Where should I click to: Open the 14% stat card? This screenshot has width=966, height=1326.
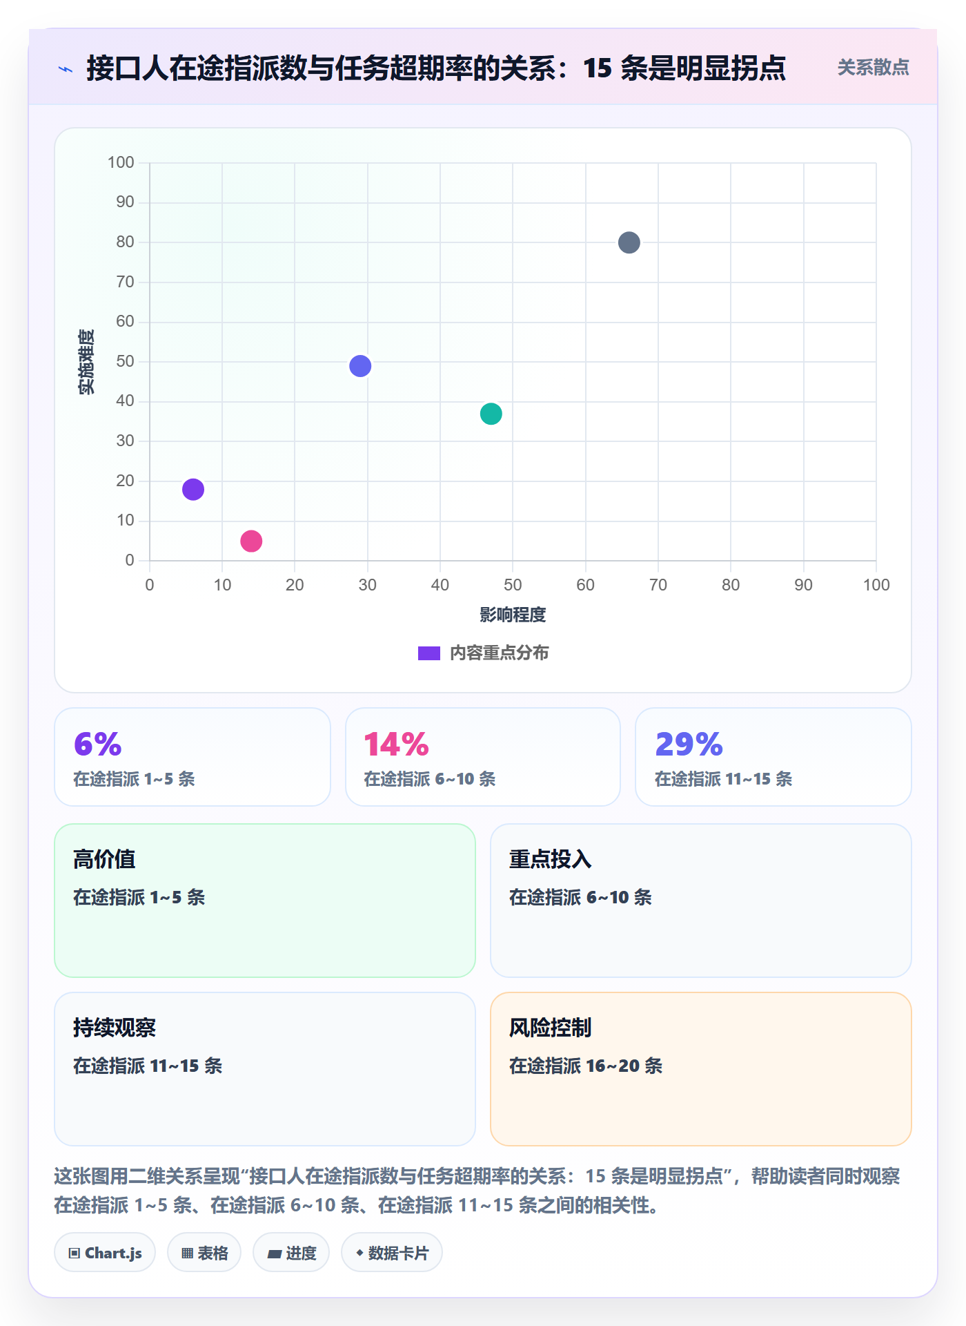483,757
